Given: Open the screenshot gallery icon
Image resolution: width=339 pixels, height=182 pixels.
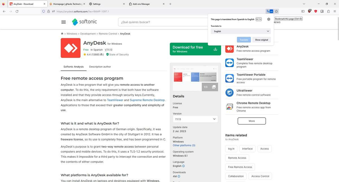Looking at the screenshot, I should 214,87.
